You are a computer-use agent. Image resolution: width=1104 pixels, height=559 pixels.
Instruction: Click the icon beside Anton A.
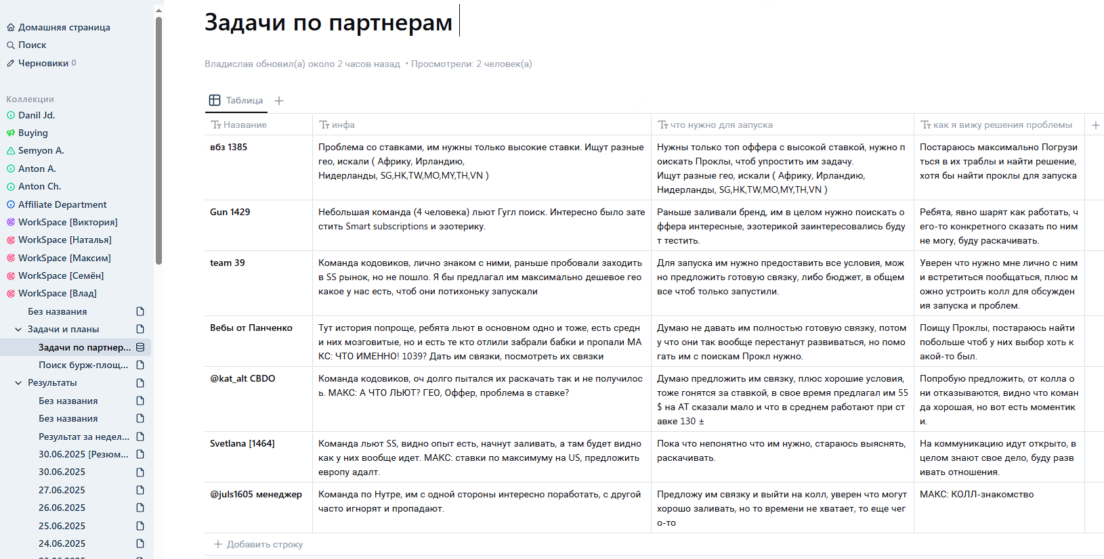pos(11,169)
